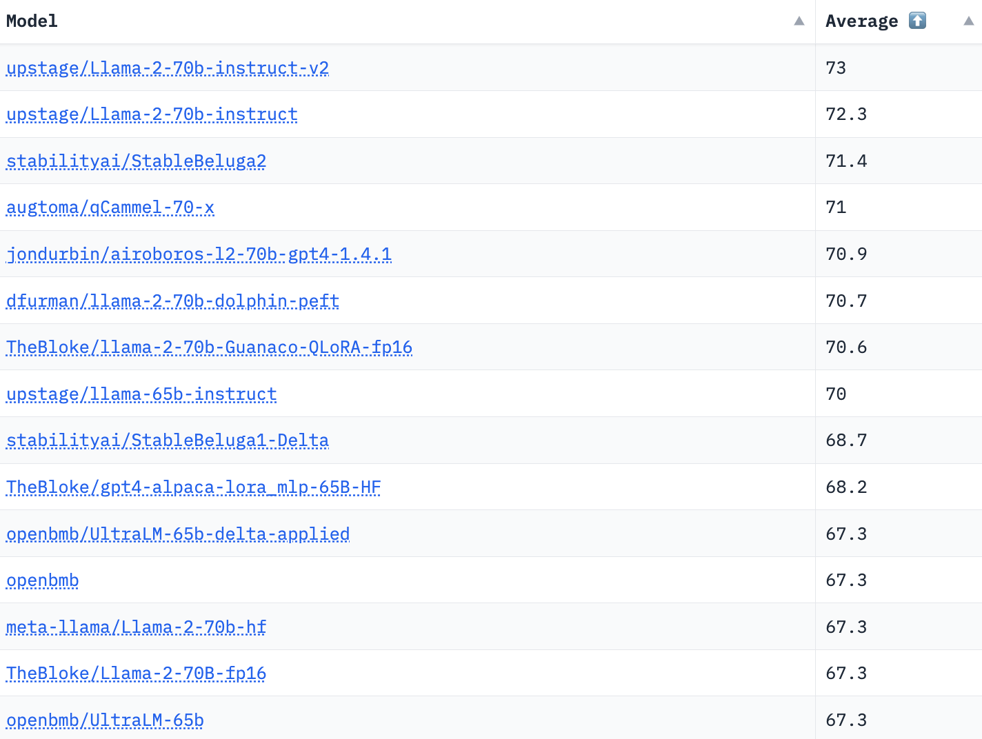
Task: Open the dfurman/llama-2-70b-dolphin-peft link
Action: (172, 301)
